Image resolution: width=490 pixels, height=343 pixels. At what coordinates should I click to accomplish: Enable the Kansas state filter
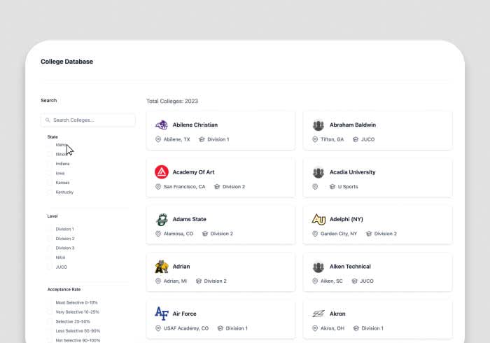pyautogui.click(x=50, y=183)
